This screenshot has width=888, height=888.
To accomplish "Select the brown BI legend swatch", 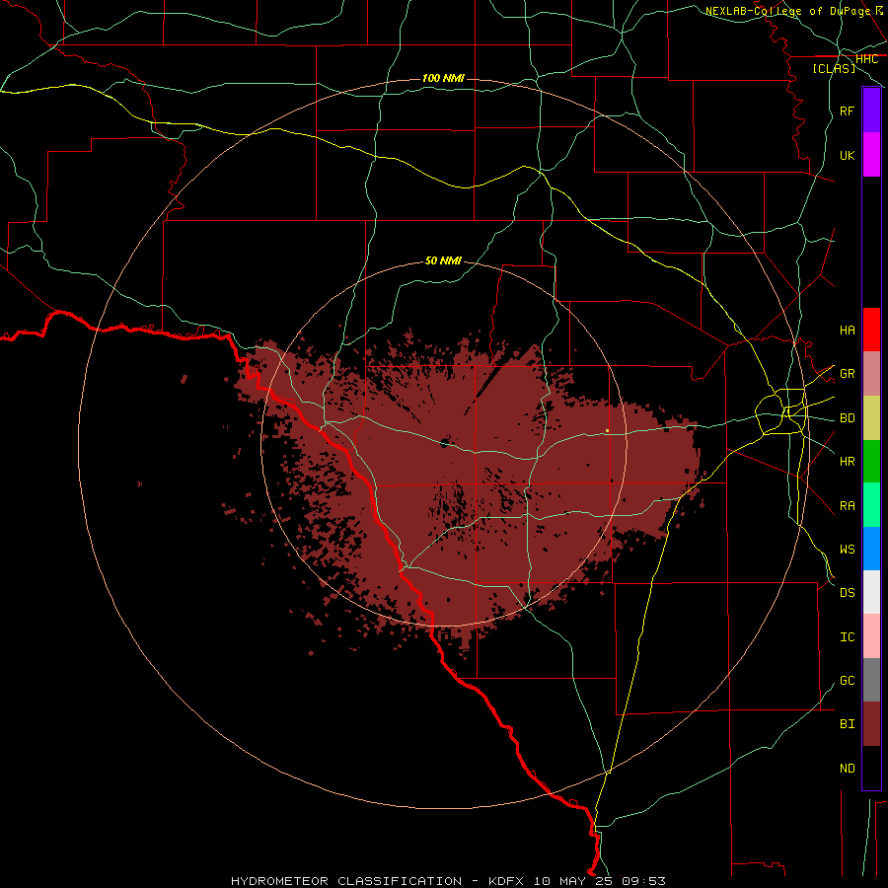I will tap(871, 724).
